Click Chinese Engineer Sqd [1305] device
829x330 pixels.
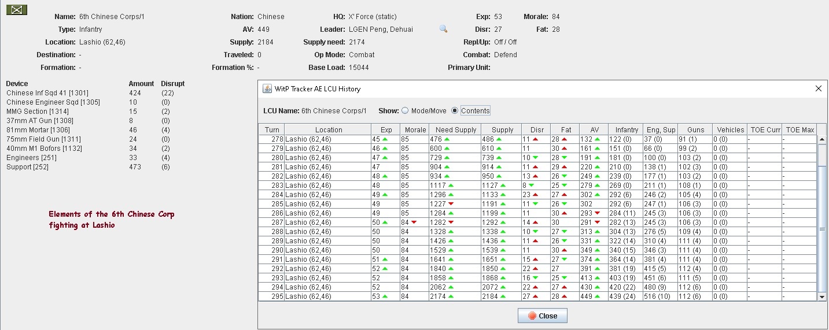pyautogui.click(x=53, y=102)
